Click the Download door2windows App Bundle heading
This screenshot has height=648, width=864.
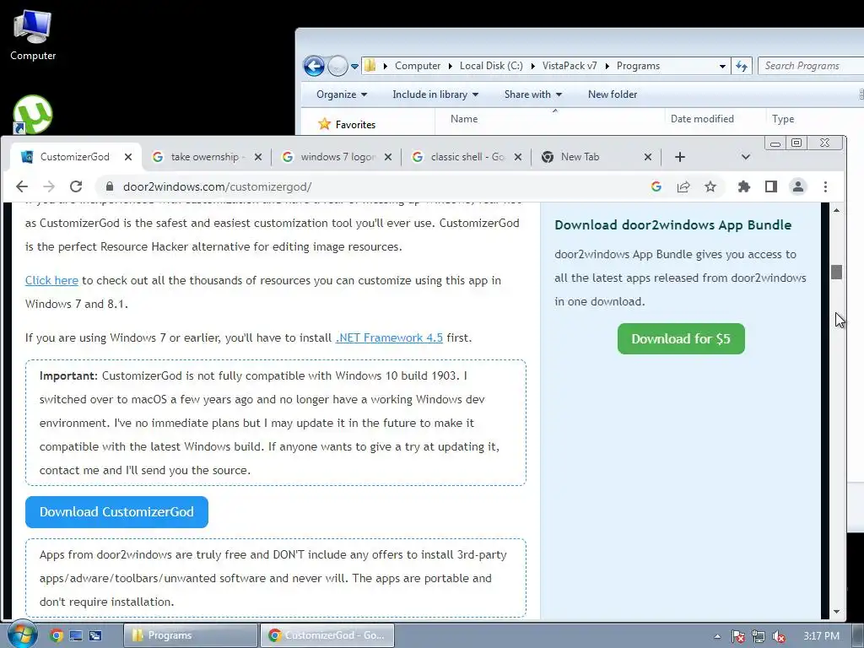pyautogui.click(x=672, y=224)
